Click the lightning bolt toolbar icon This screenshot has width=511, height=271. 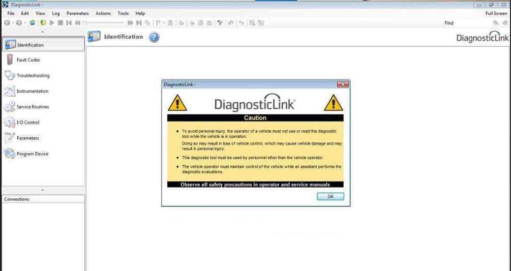click(242, 23)
